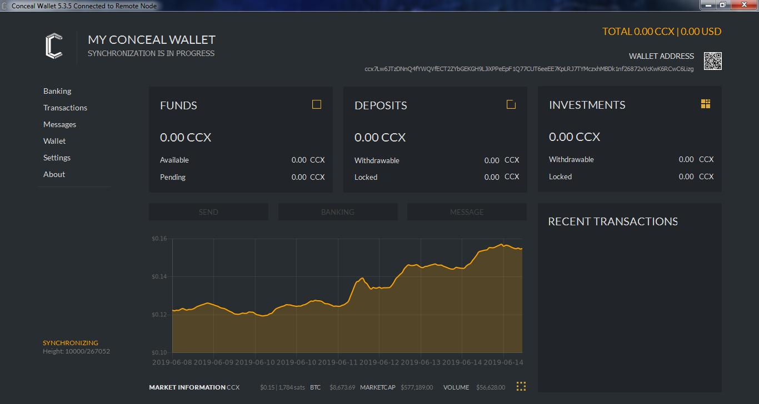
Task: Click the Investments grid icon
Action: pos(706,104)
